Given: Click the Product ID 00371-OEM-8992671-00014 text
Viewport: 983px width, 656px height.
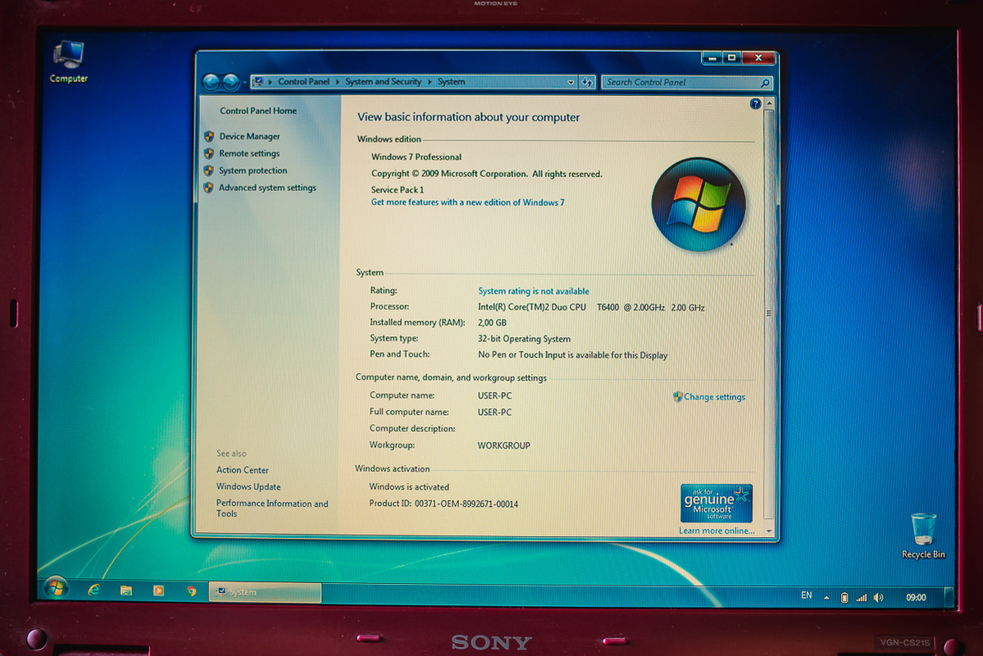Looking at the screenshot, I should point(444,503).
